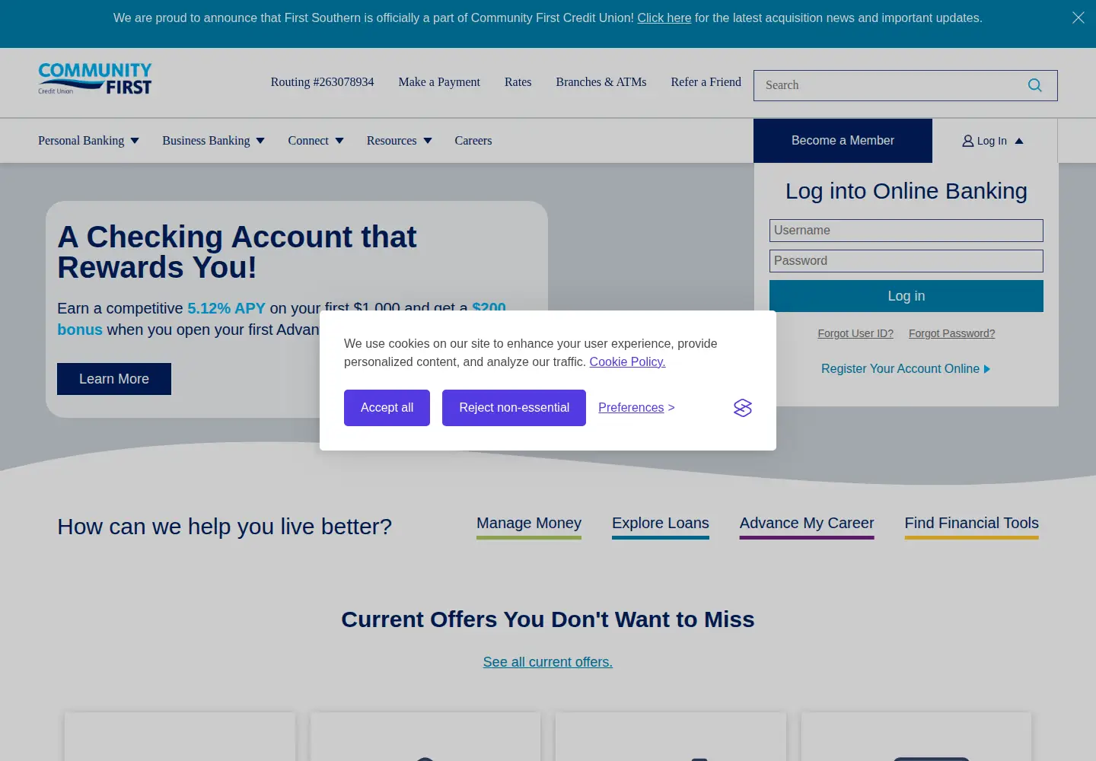Open the Rates page
This screenshot has width=1096, height=761.
518,82
